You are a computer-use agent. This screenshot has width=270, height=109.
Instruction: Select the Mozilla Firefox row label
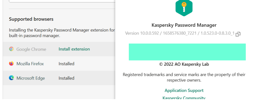(x=30, y=64)
